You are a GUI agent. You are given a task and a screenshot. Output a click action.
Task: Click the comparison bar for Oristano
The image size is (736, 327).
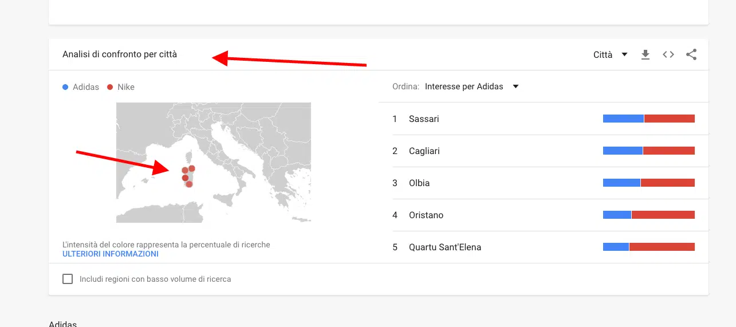click(x=649, y=215)
